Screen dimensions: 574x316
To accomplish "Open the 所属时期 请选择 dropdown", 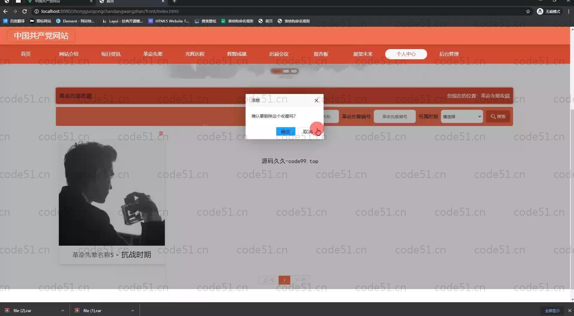I will pos(462,116).
